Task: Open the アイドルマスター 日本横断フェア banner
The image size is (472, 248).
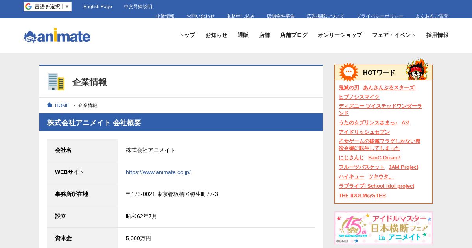Action: (x=383, y=228)
